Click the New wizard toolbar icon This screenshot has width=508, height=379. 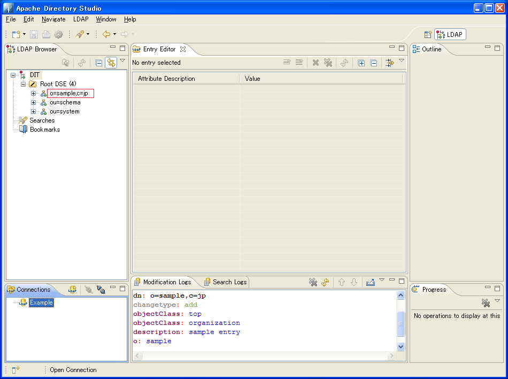click(16, 34)
